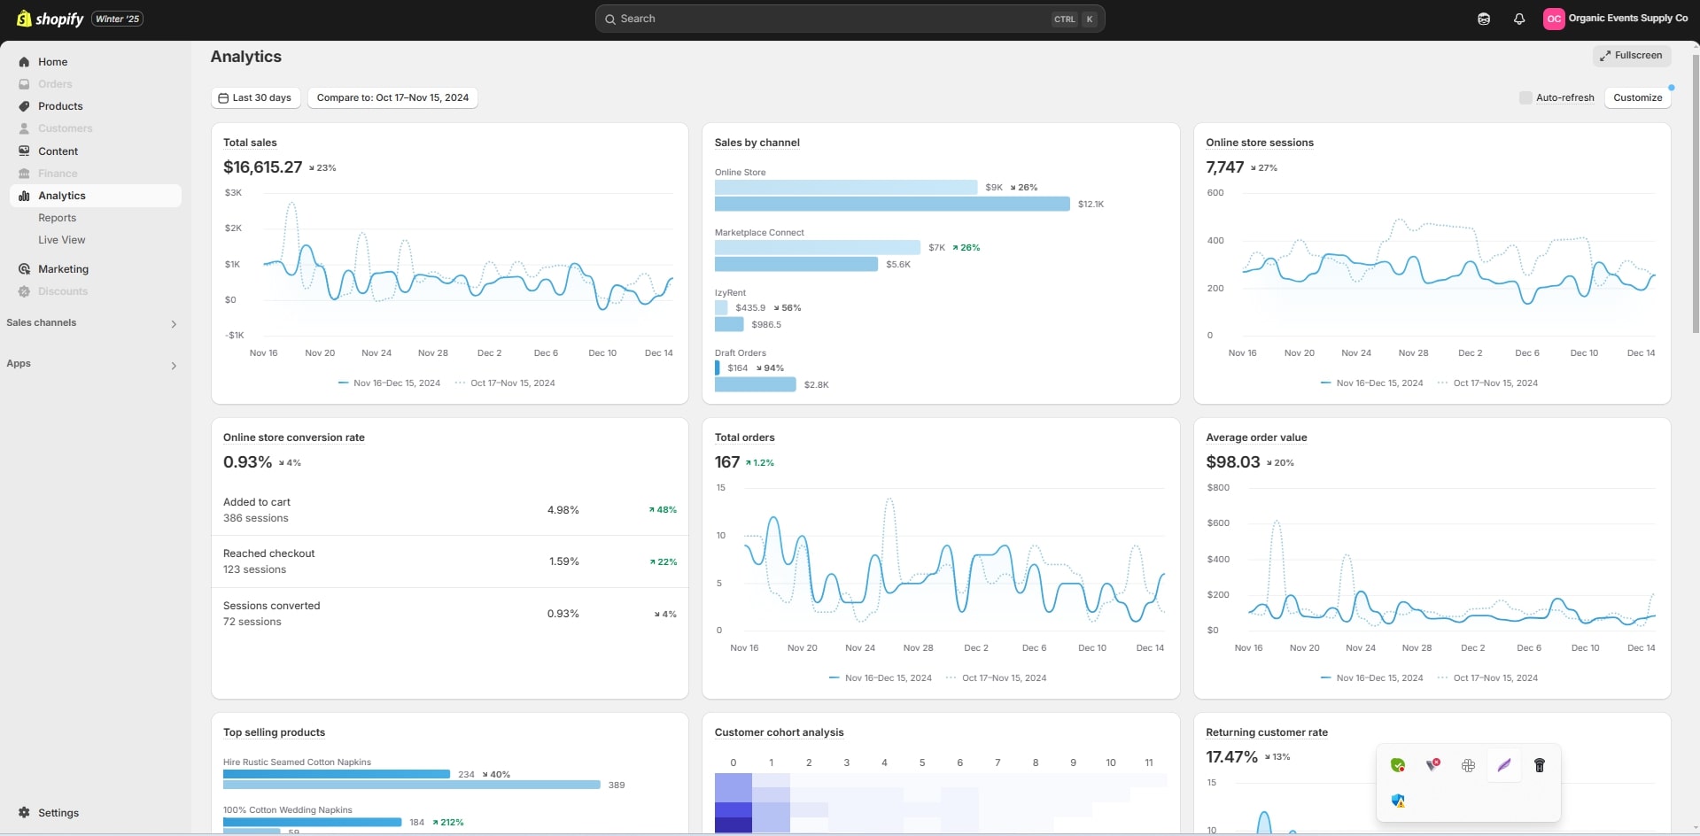
Task: Expand the Sales channels section
Action: point(174,324)
